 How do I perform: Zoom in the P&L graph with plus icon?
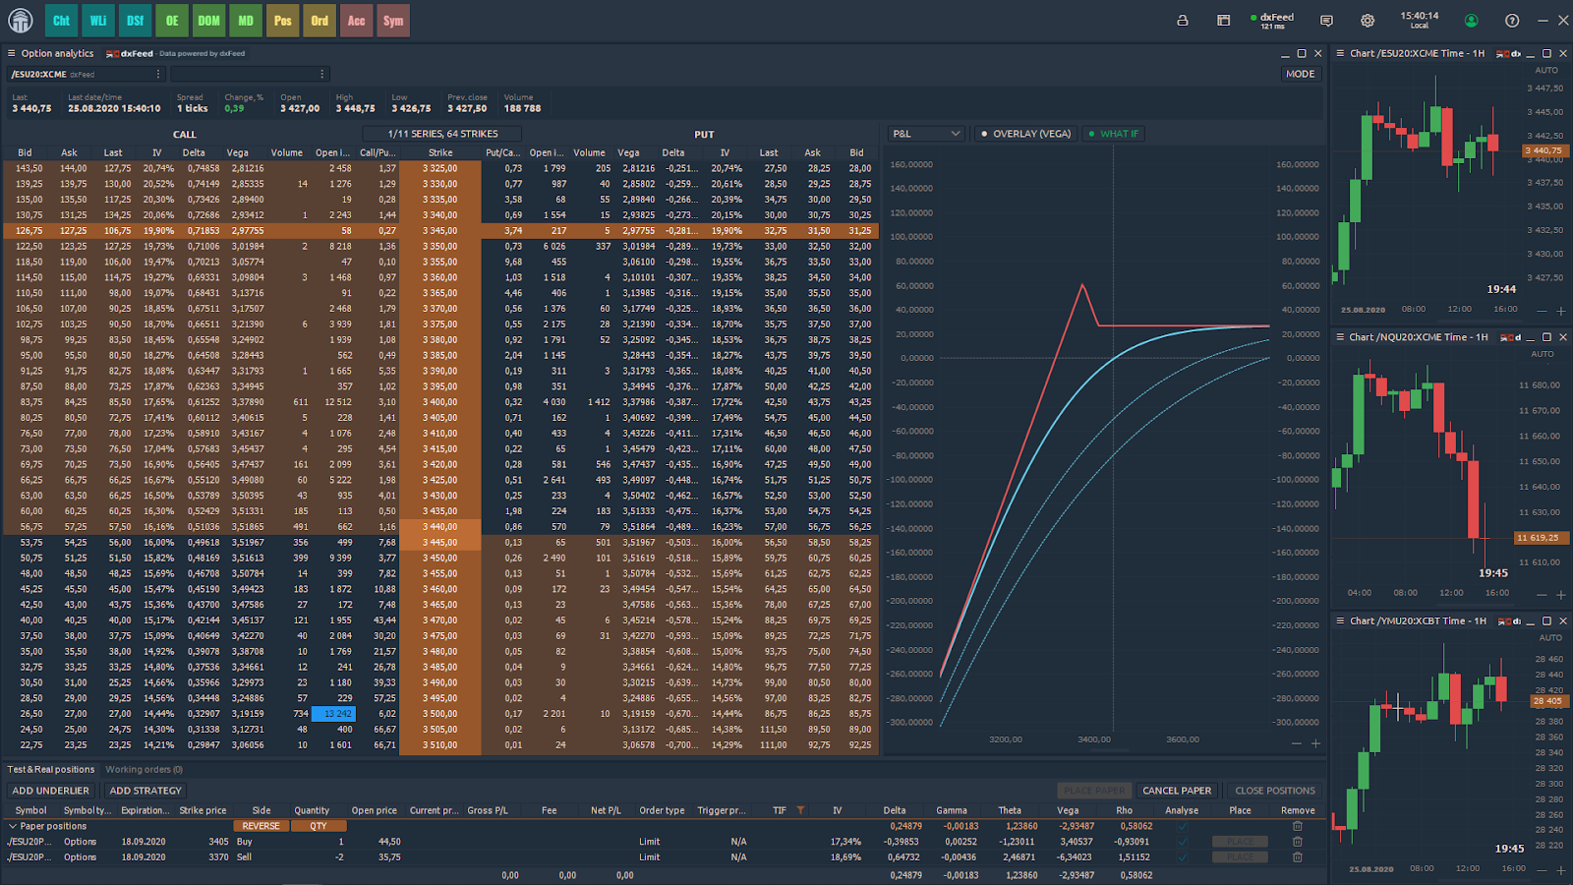click(x=1315, y=743)
